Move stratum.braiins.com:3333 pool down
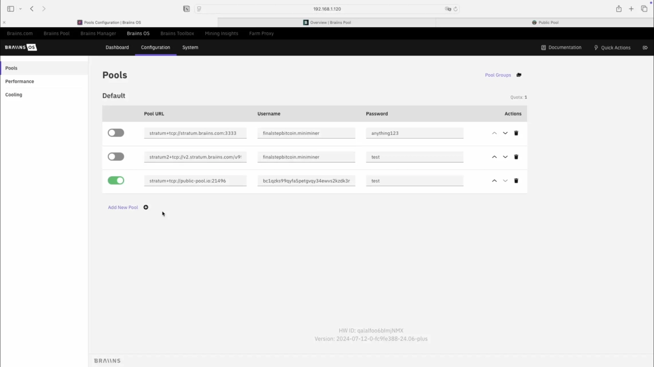 [x=505, y=133]
